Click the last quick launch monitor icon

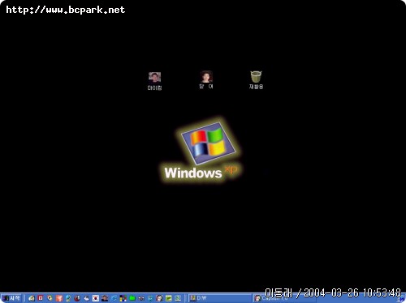pyautogui.click(x=178, y=298)
